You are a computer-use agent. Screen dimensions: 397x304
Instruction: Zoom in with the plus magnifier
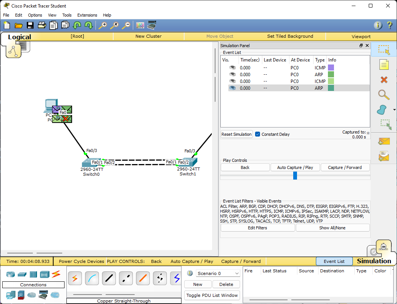(x=103, y=25)
